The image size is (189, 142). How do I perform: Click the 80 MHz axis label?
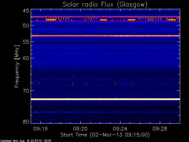point(26,122)
